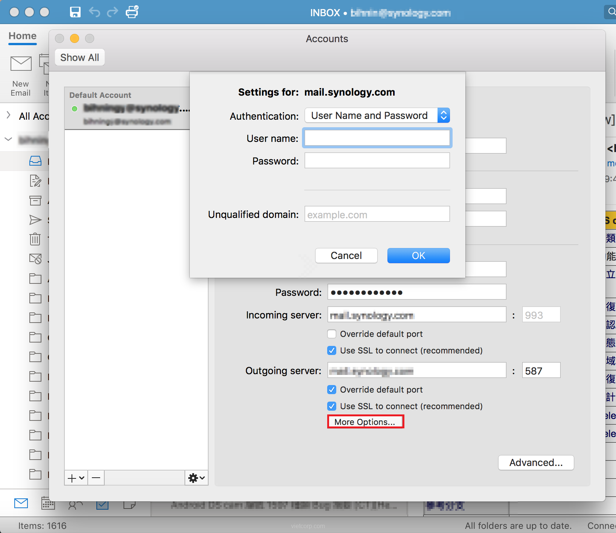Click the Print icon in title bar
The width and height of the screenshot is (616, 533).
point(132,12)
